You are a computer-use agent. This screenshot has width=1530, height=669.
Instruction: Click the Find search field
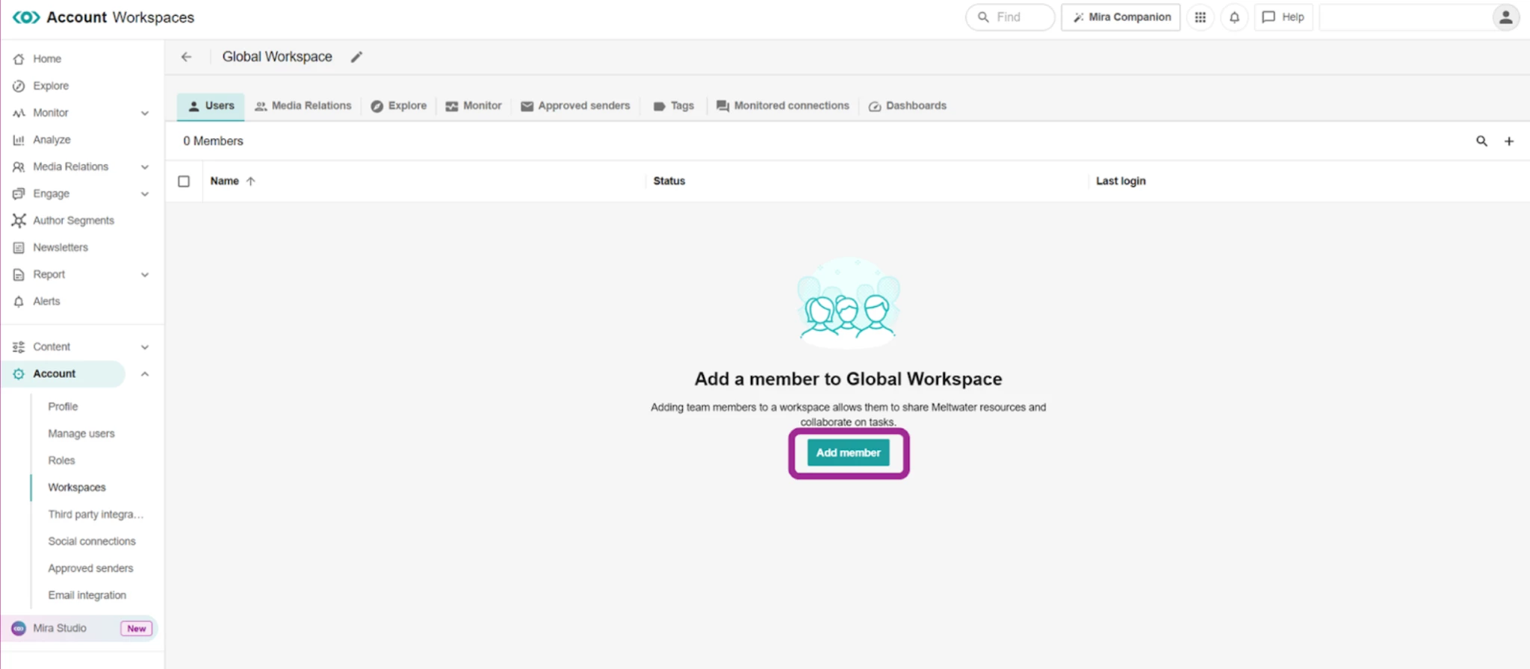point(1010,17)
